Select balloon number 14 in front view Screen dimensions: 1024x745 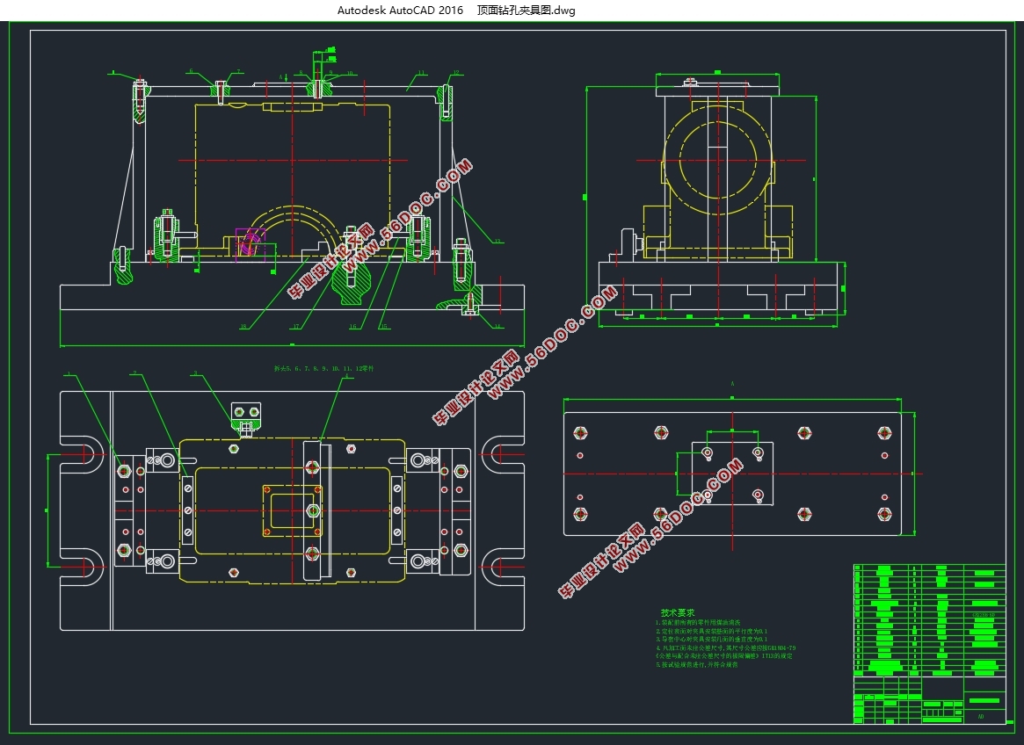pyautogui.click(x=497, y=326)
